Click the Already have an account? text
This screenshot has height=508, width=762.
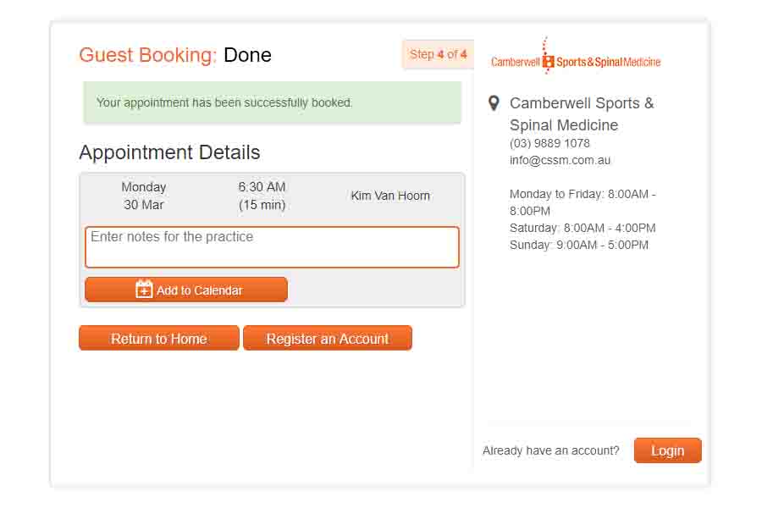550,450
